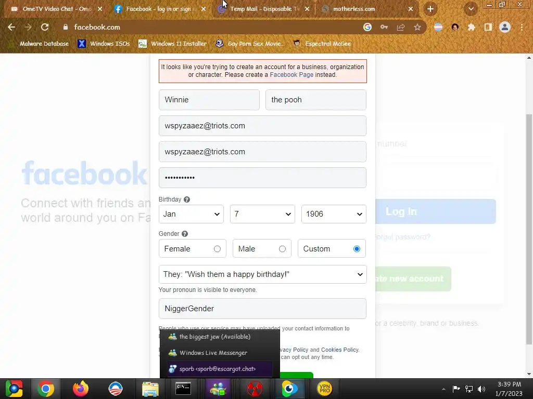The height and width of the screenshot is (399, 533).
Task: Click the Google icon in the address bar
Action: click(x=367, y=27)
